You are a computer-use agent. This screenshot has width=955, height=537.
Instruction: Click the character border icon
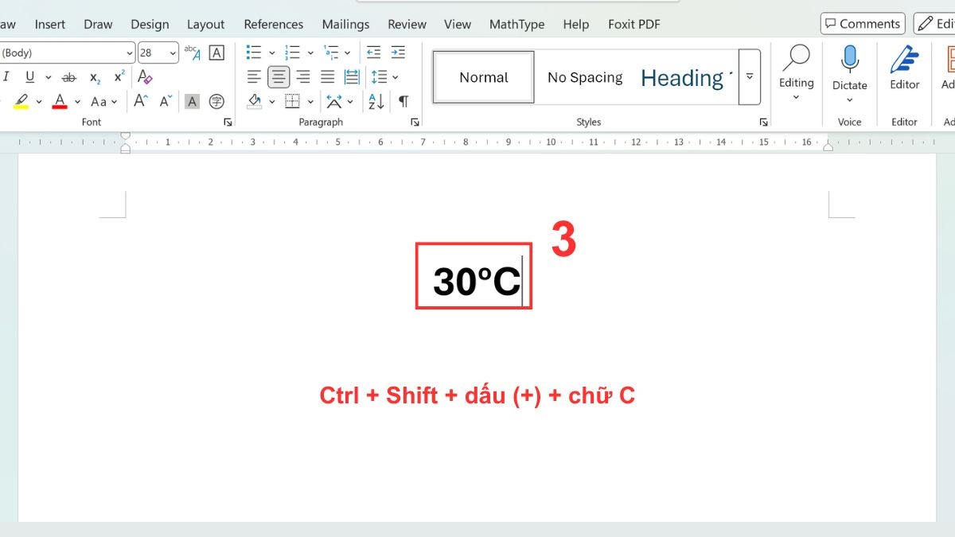coord(216,53)
